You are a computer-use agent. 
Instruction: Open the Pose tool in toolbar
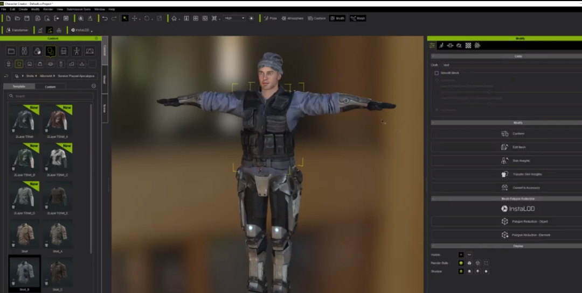pos(270,18)
